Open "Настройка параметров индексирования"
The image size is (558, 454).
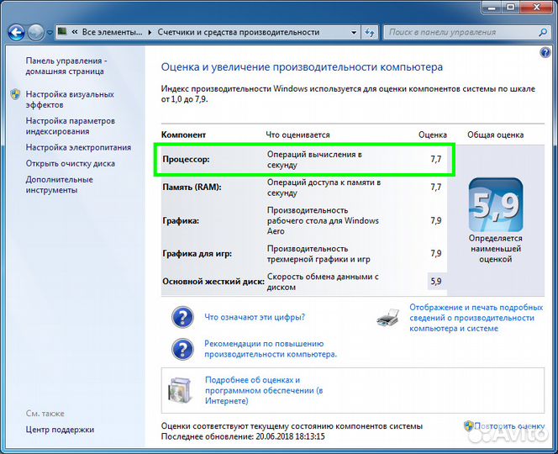70,126
